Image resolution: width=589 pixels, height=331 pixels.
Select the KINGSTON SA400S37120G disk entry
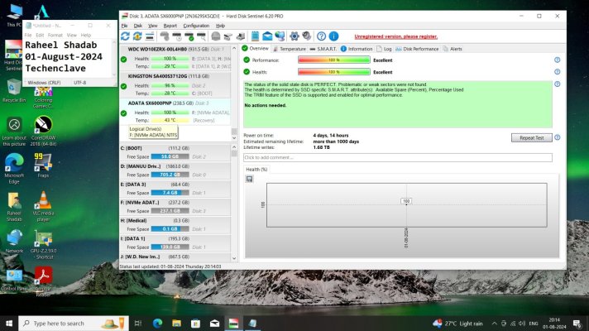point(175,84)
